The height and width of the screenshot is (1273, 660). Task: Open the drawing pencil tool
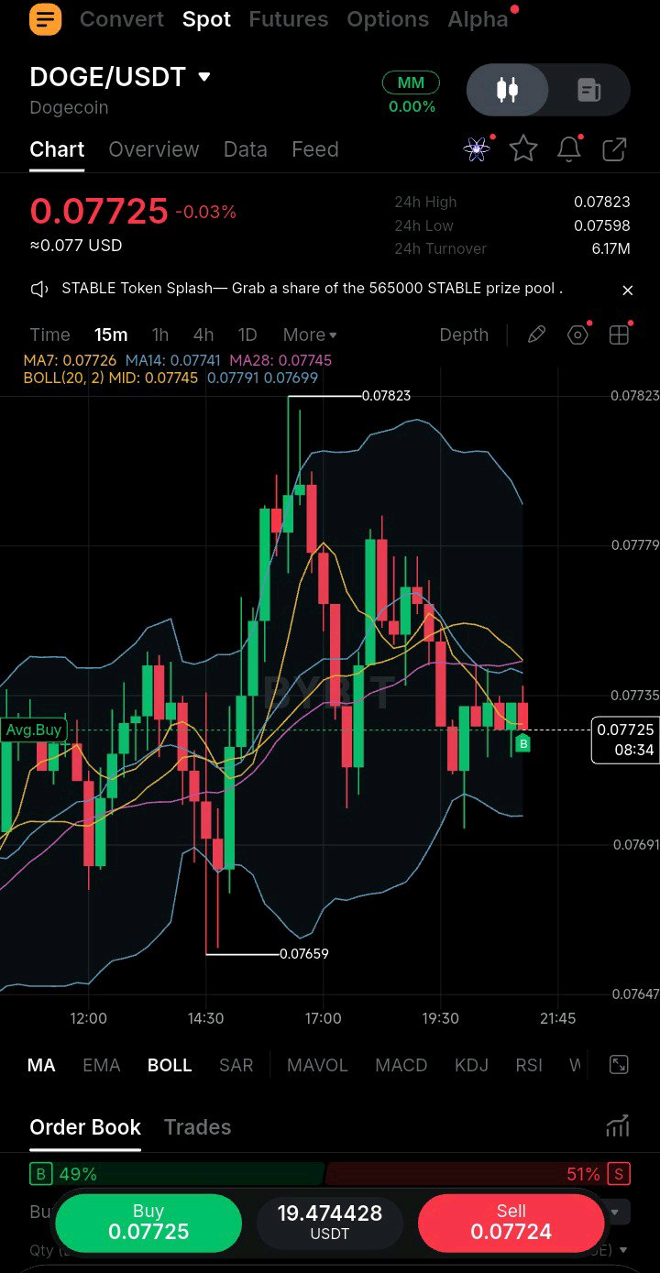[536, 335]
